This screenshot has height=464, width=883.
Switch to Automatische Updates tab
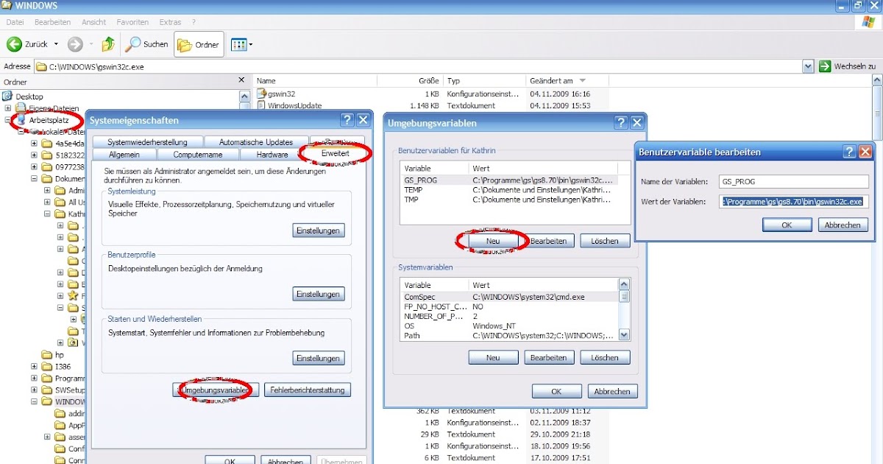[x=256, y=142]
